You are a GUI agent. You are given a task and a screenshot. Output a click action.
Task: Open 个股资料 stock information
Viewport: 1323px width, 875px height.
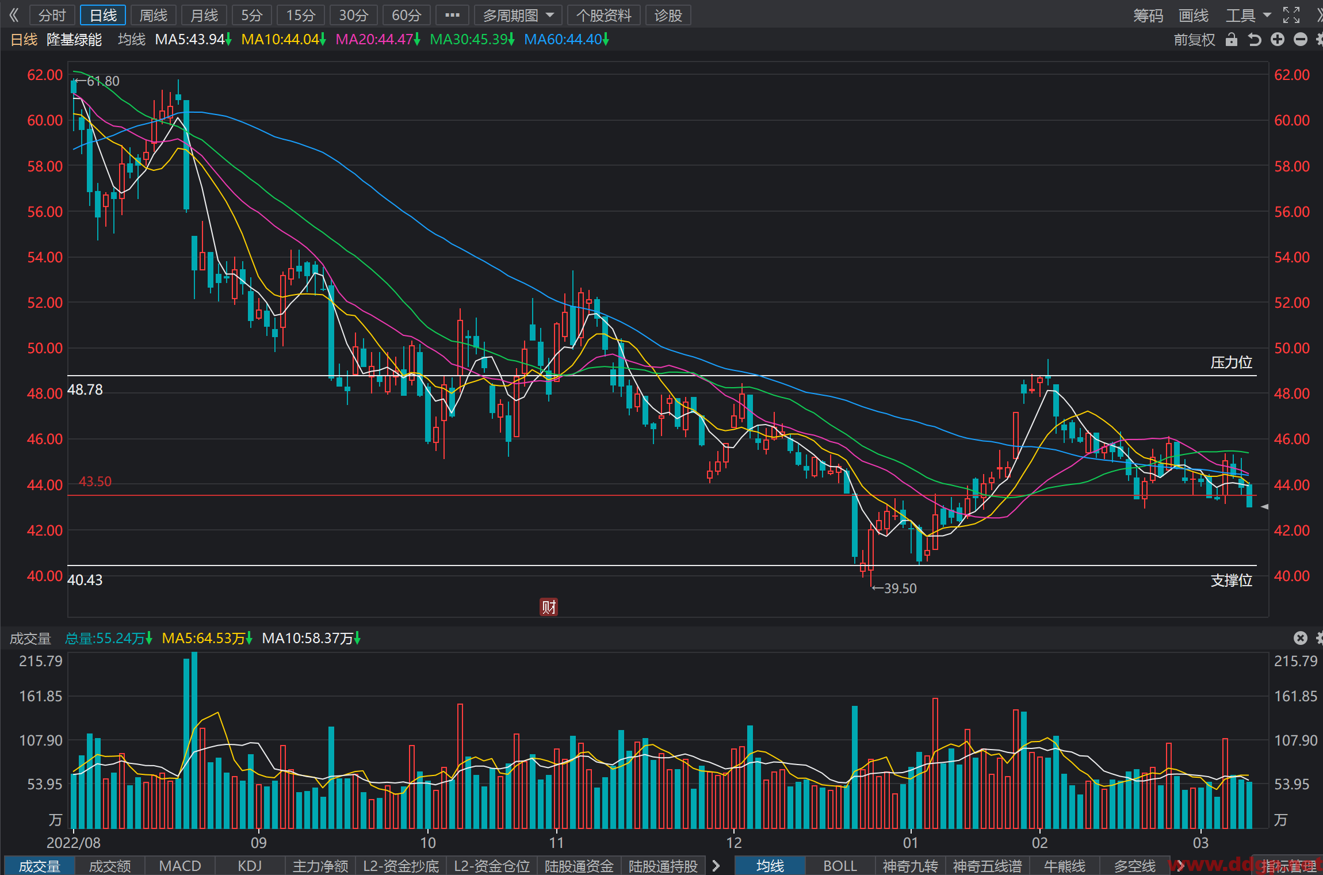[x=603, y=15]
